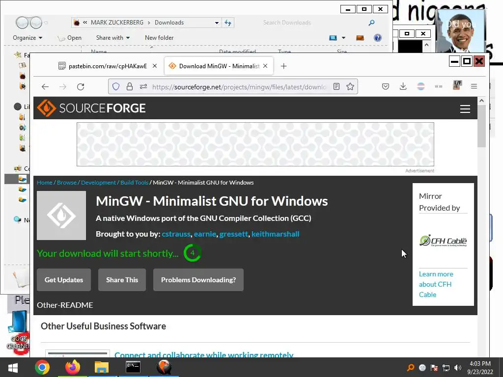Open a new Firefox tab
The height and width of the screenshot is (377, 503).
coord(283,66)
